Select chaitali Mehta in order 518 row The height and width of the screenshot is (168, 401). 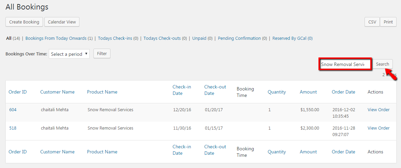coord(55,128)
